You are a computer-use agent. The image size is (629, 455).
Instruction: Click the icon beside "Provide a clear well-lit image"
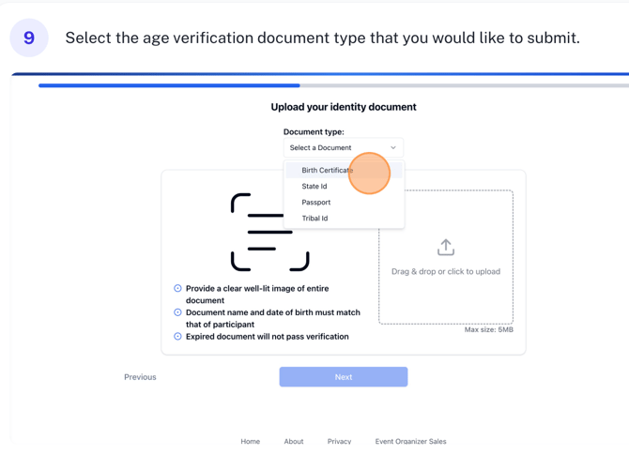coord(177,289)
